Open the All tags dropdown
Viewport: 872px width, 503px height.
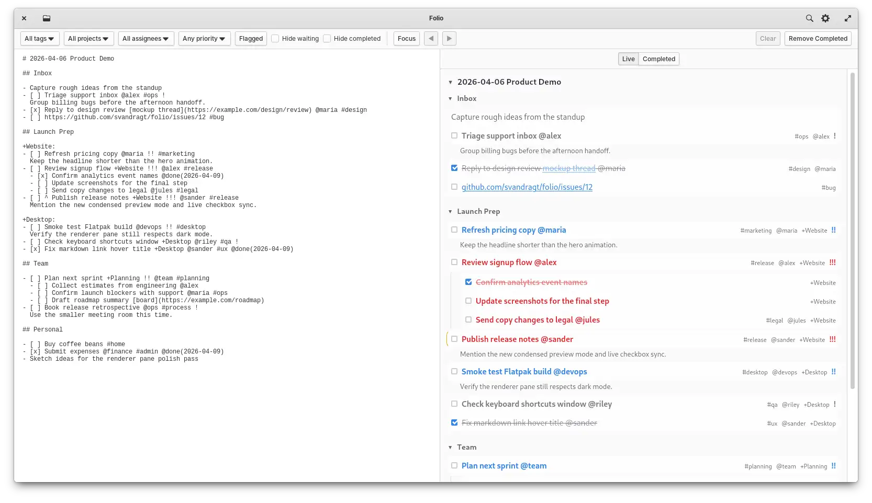click(39, 39)
